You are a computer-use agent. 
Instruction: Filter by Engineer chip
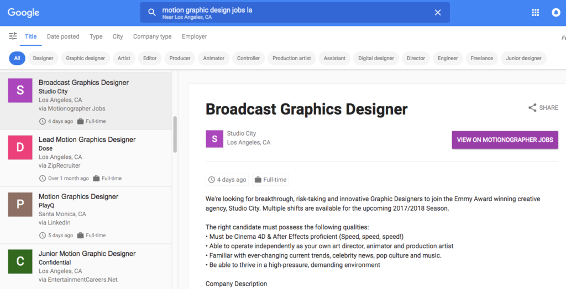448,58
